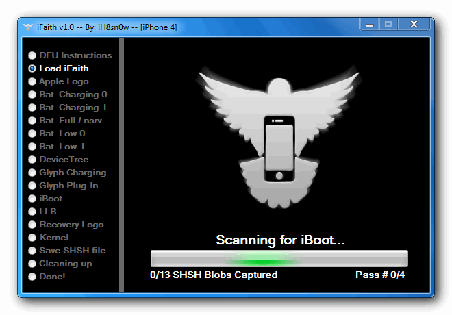This screenshot has width=452, height=315.
Task: Click the '0/13 SHSH Blobs Captured' text
Action: [x=214, y=275]
